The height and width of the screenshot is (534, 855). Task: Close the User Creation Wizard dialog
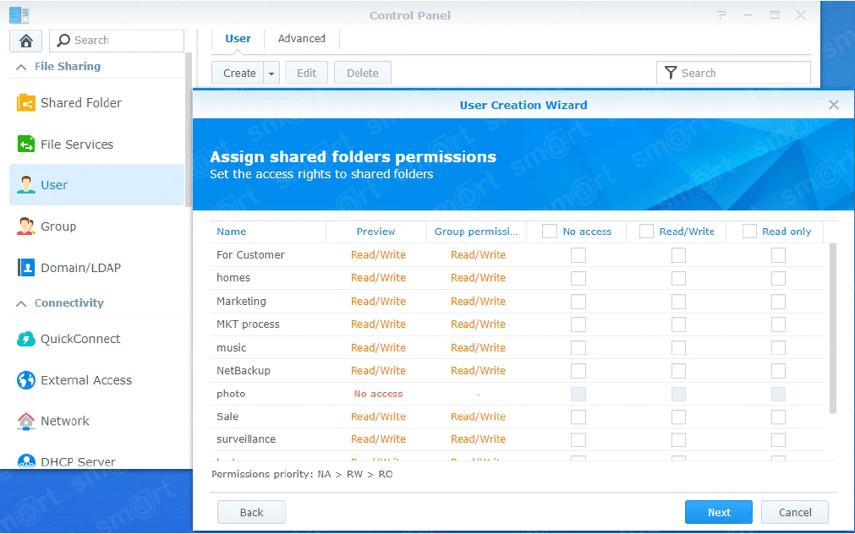point(833,105)
